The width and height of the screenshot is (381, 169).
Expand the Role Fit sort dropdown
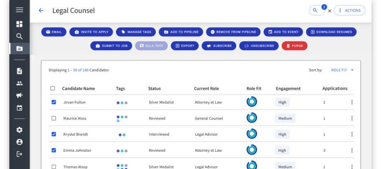click(342, 70)
